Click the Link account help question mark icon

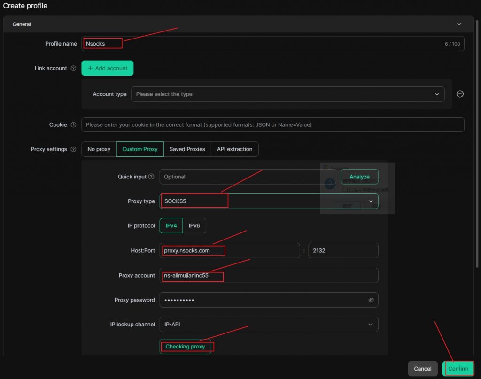(x=74, y=68)
